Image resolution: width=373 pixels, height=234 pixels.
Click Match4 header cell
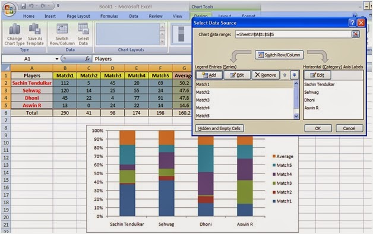[137, 75]
